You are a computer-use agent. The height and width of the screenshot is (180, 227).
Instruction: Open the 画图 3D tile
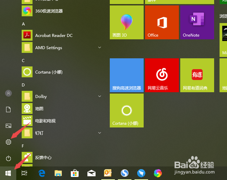(127, 22)
